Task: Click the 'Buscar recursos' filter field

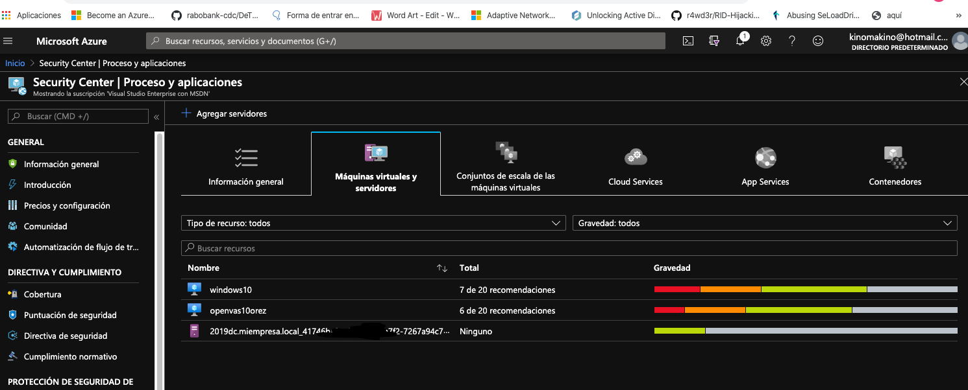Action: pos(569,248)
